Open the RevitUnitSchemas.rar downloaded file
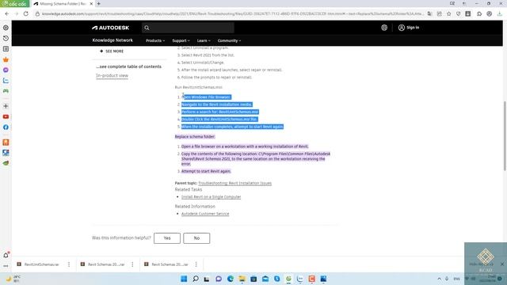507x285 pixels. pyautogui.click(x=41, y=264)
